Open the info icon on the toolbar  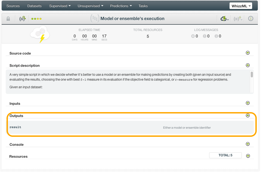(x=250, y=18)
